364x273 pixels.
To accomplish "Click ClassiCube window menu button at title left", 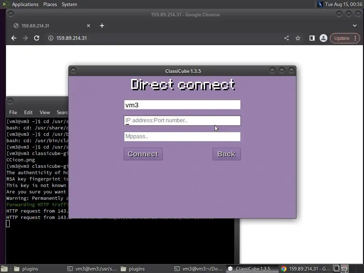I will pyautogui.click(x=73, y=70).
